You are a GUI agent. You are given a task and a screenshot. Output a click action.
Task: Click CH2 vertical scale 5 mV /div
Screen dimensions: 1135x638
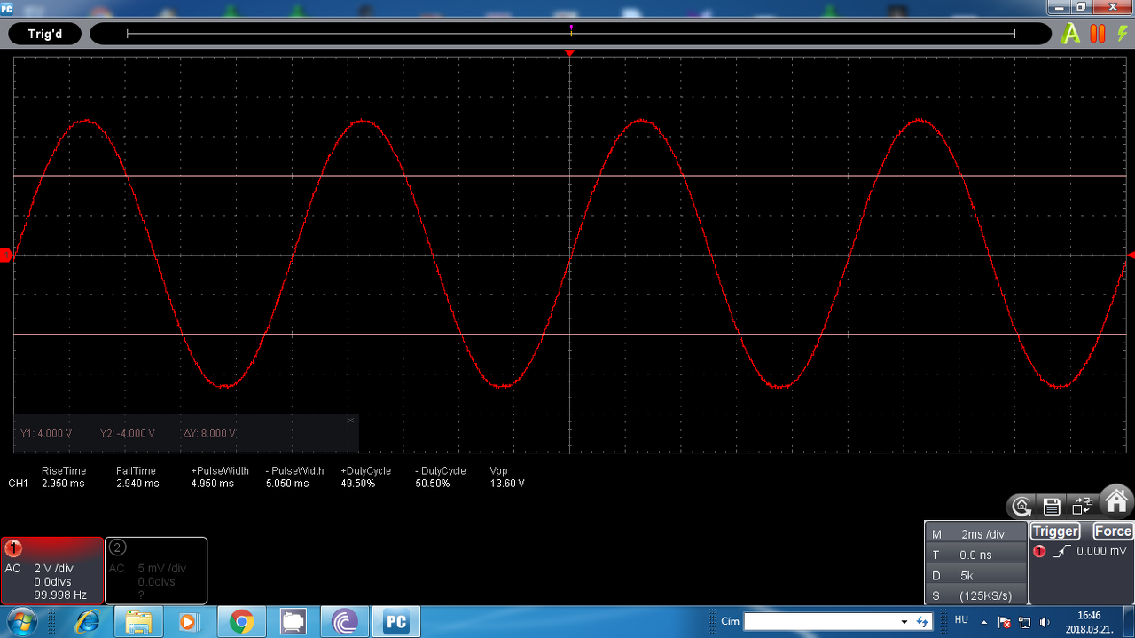click(161, 568)
